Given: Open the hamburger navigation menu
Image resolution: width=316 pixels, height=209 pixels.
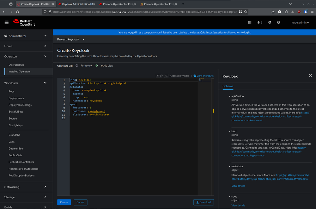Looking at the screenshot, I should point(6,22).
